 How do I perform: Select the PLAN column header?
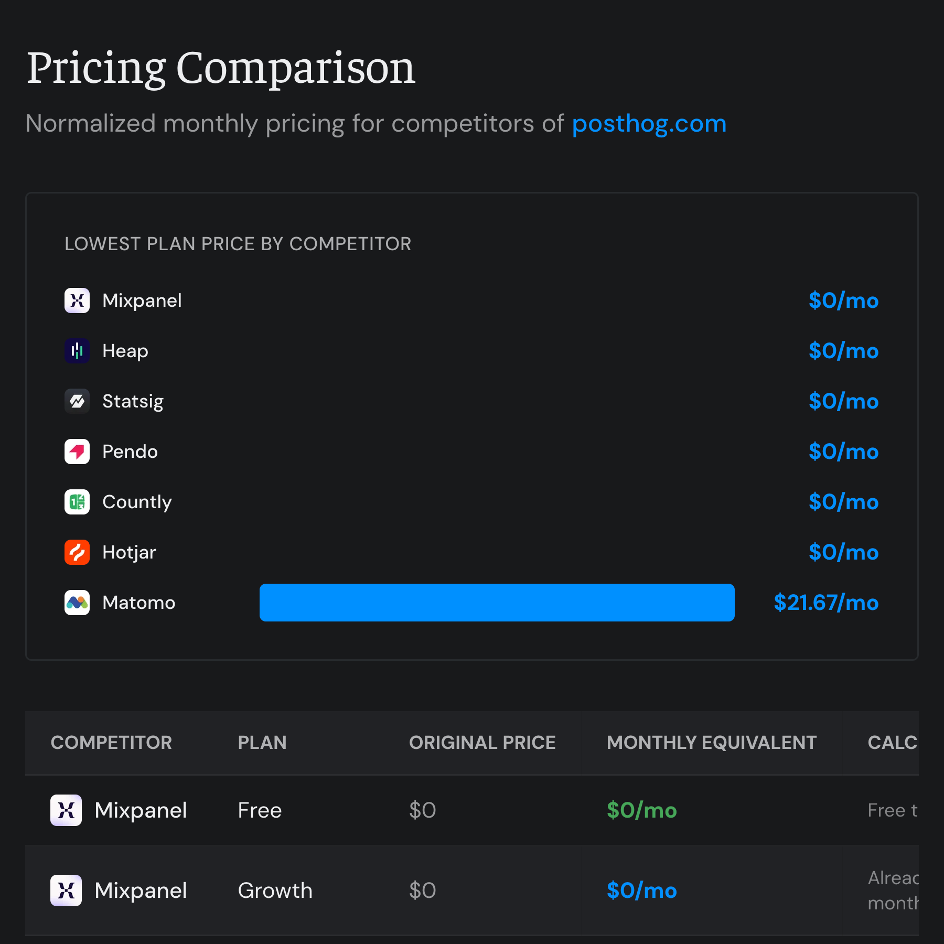(262, 743)
